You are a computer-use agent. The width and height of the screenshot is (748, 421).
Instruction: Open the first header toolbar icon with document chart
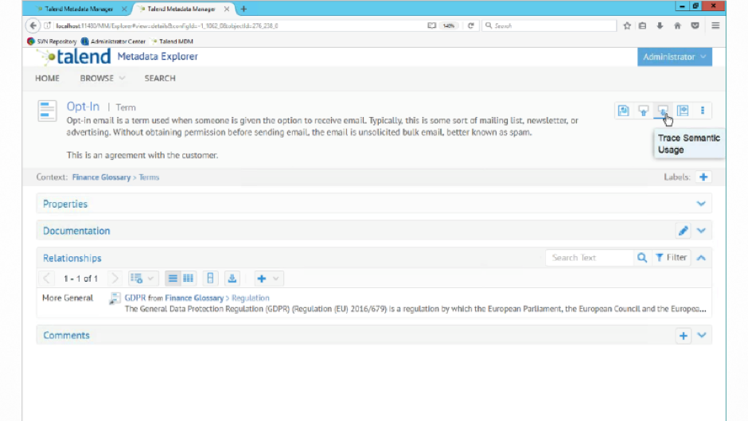coord(624,111)
